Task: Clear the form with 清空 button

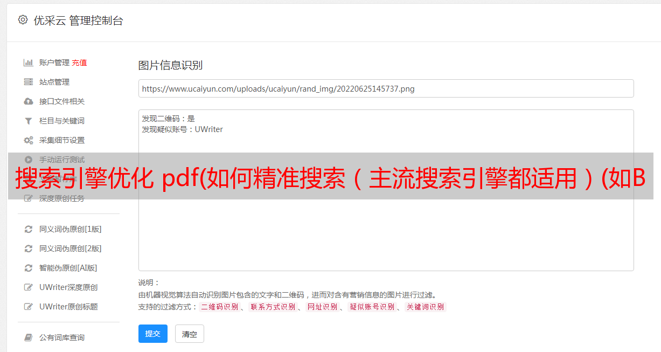Action: pyautogui.click(x=190, y=334)
